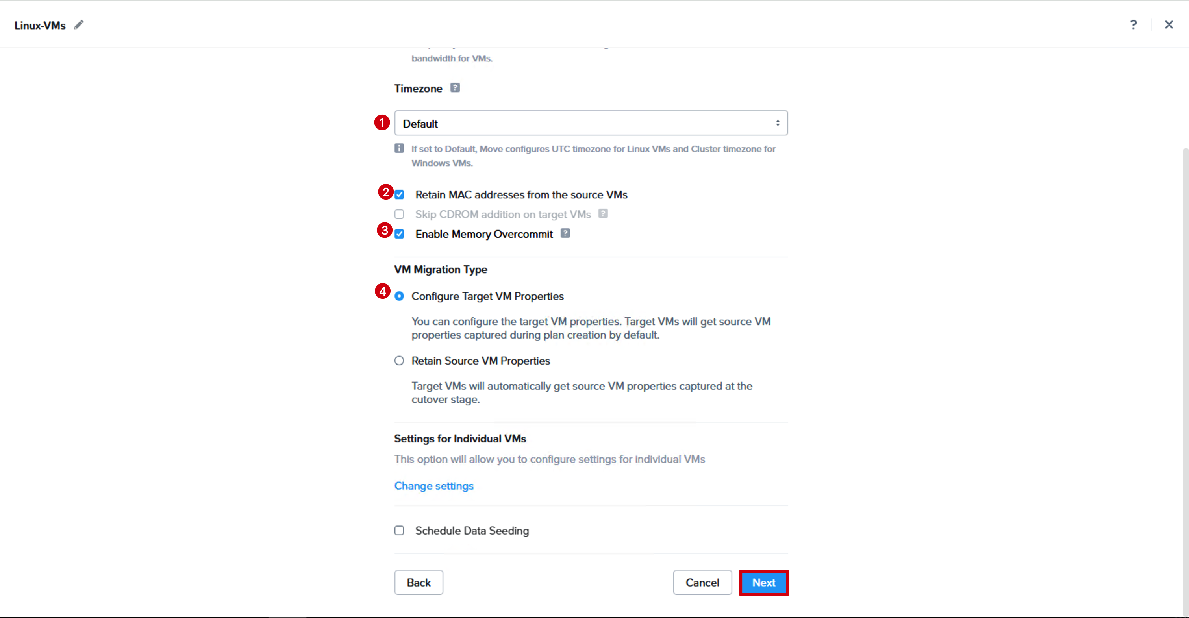Disable the Enable Memory Overcommit checkbox
The width and height of the screenshot is (1189, 618).
(x=399, y=234)
